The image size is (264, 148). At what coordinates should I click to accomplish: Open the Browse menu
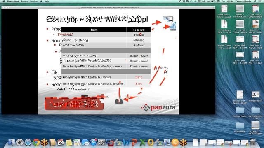pos(24,1)
